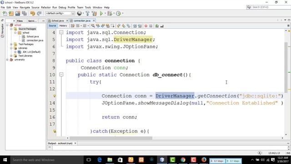Image resolution: width=291 pixels, height=164 pixels.
Task: Switch to Files panel tab
Action: coord(20,21)
